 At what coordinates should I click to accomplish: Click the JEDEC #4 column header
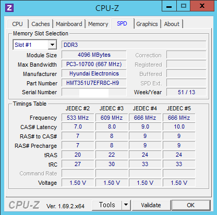pyautogui.click(x=145, y=108)
